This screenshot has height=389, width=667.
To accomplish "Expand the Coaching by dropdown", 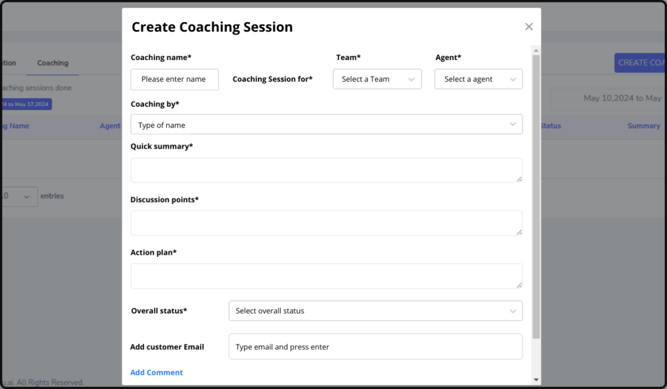I will 326,124.
